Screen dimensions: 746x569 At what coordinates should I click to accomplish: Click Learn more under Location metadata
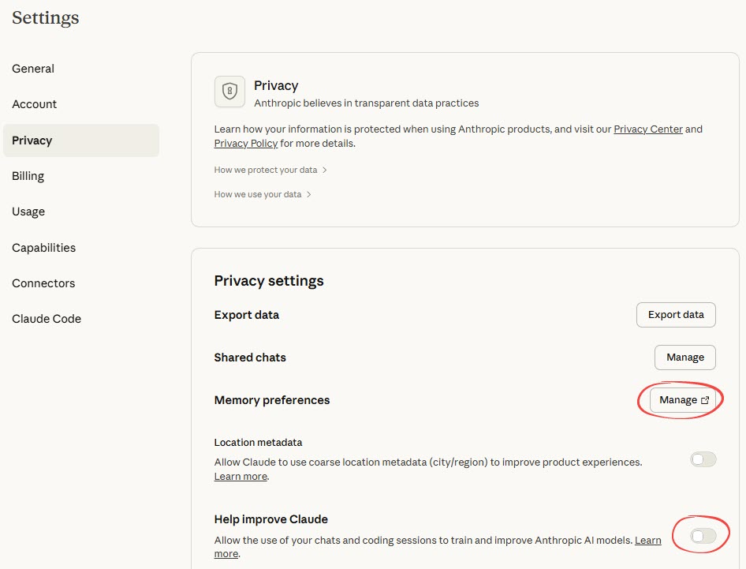240,476
